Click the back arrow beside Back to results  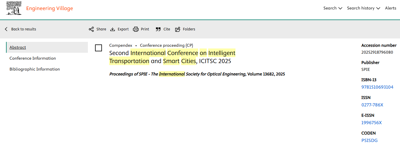[6, 29]
